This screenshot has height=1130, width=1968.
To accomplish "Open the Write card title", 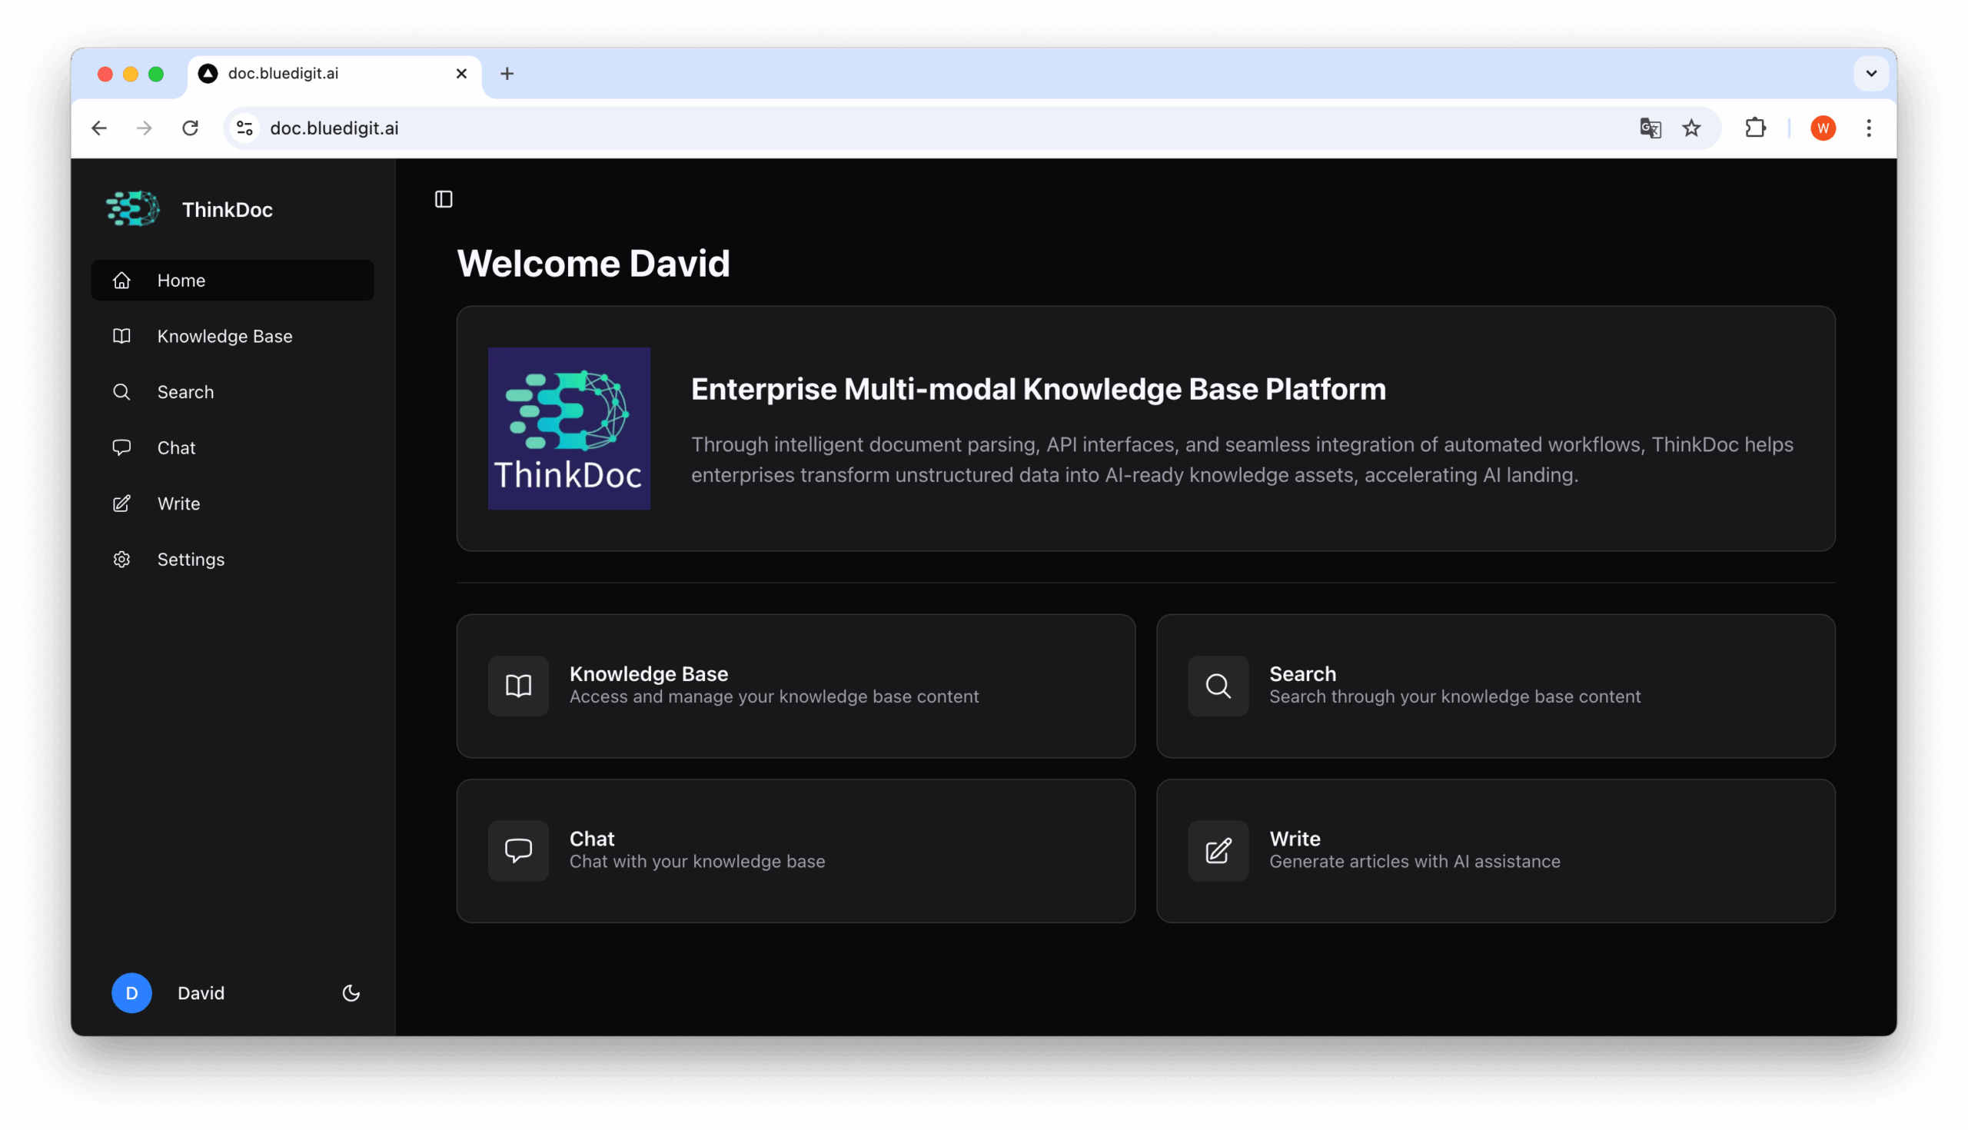I will 1295,838.
